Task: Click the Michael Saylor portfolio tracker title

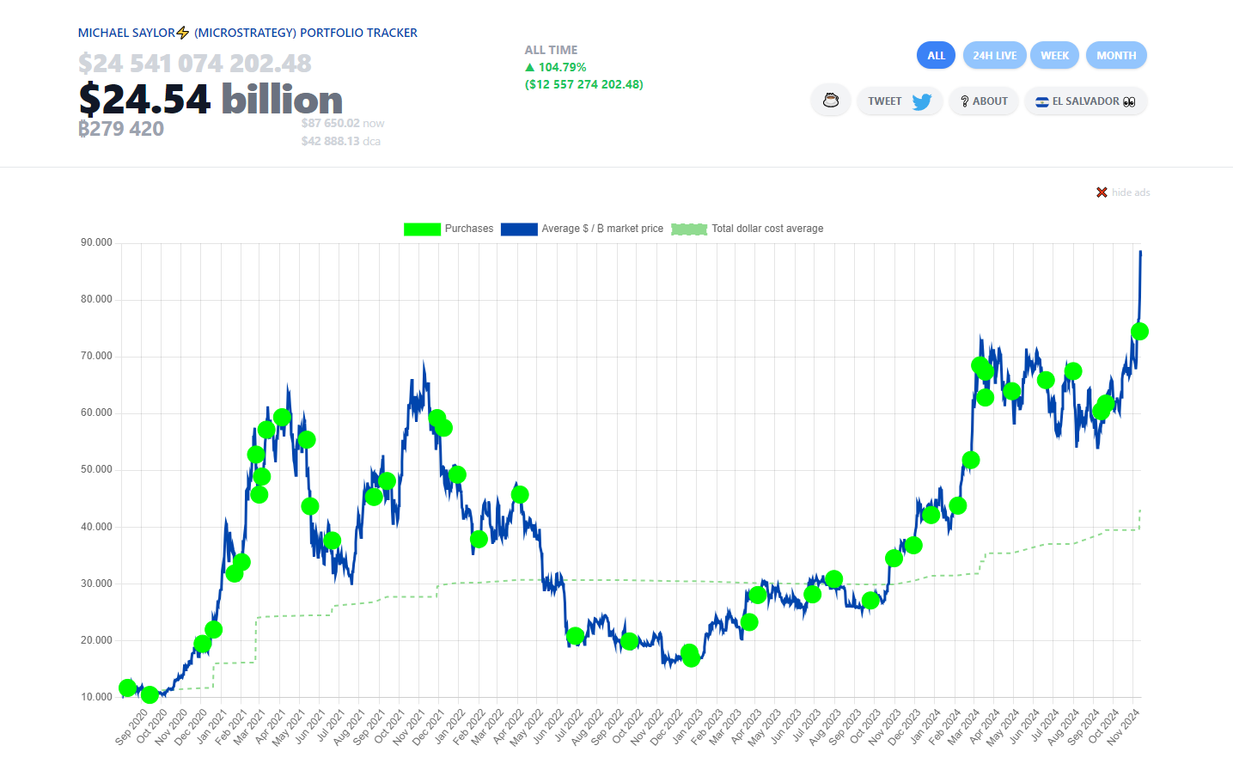Action: click(247, 33)
